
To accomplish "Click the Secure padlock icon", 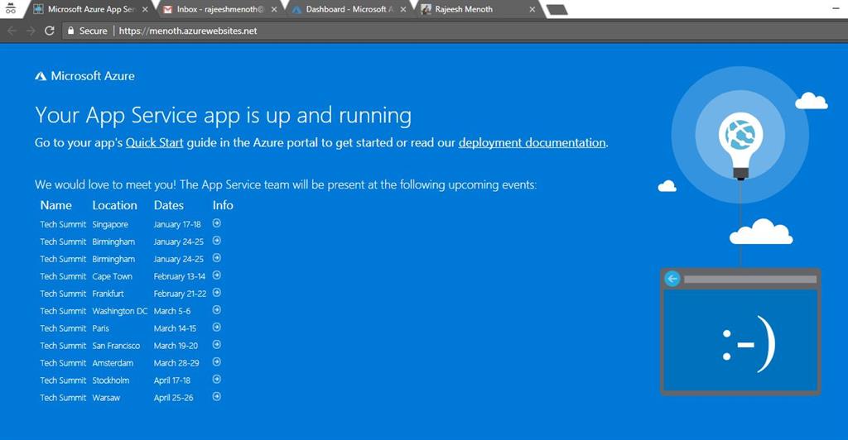I will click(x=70, y=31).
